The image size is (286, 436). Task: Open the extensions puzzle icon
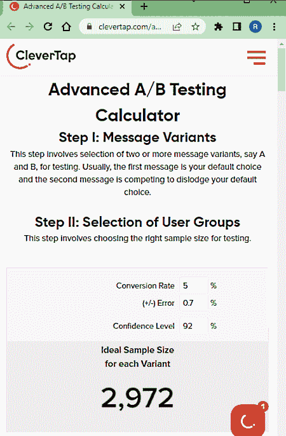pyautogui.click(x=219, y=27)
